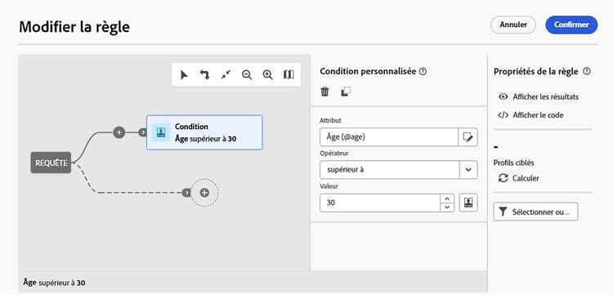Open the Opérateur dropdown chevron

click(468, 170)
